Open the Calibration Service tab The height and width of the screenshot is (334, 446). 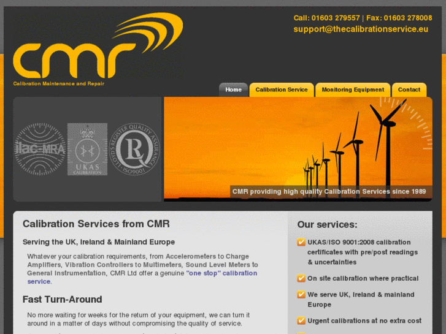point(282,90)
